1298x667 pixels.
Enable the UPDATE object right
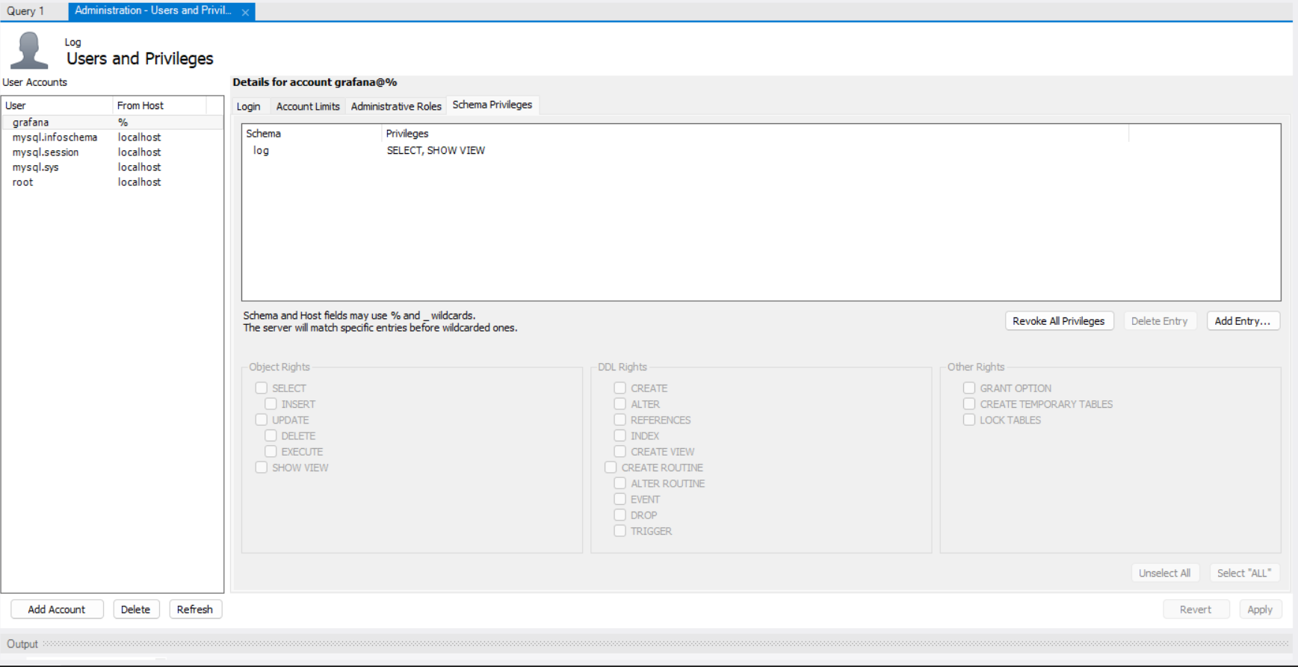point(262,420)
